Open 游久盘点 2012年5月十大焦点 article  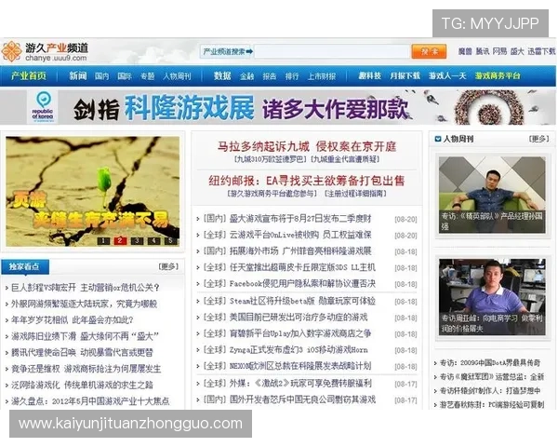[x=90, y=401]
